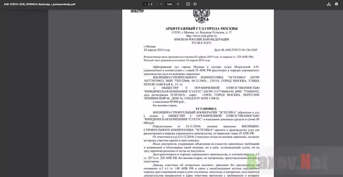Rotate the document counterclockwise

[195, 4]
